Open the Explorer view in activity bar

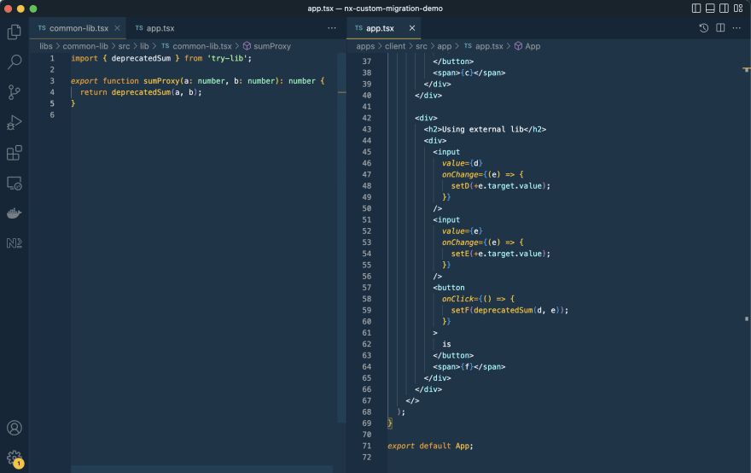pyautogui.click(x=15, y=32)
